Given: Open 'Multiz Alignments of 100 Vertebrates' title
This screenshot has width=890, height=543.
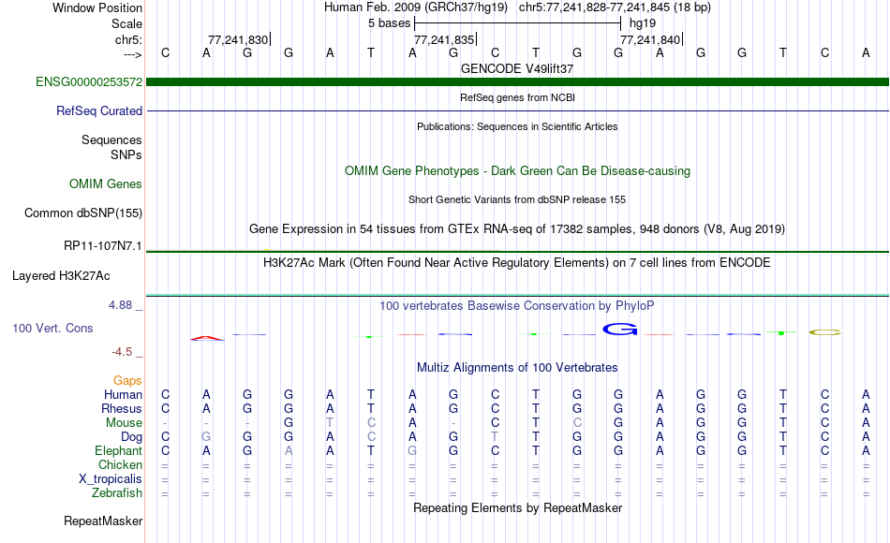Looking at the screenshot, I should 517,367.
